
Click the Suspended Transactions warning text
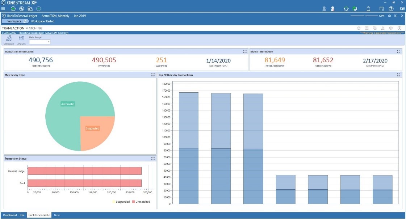click(x=380, y=33)
